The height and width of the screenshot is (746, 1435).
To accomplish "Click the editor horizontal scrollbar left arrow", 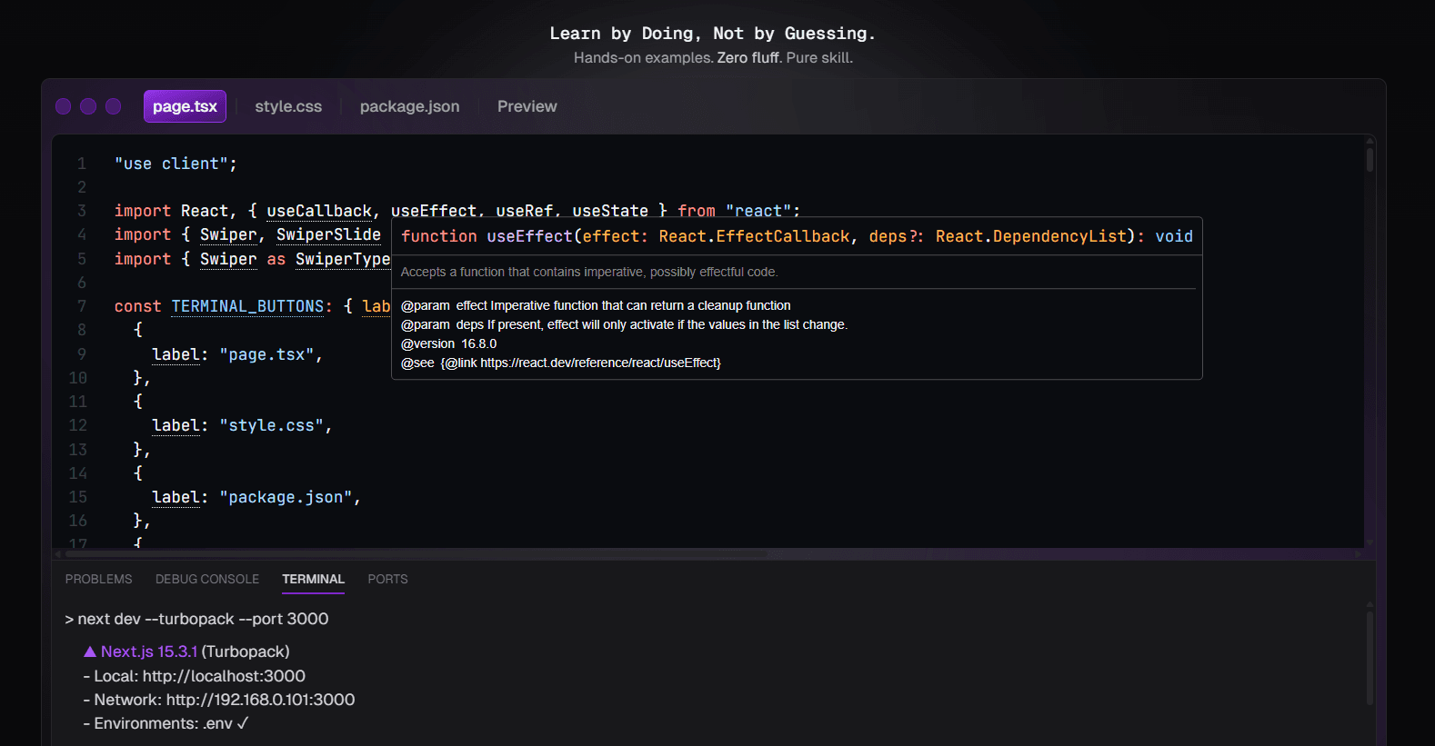I will pyautogui.click(x=58, y=553).
